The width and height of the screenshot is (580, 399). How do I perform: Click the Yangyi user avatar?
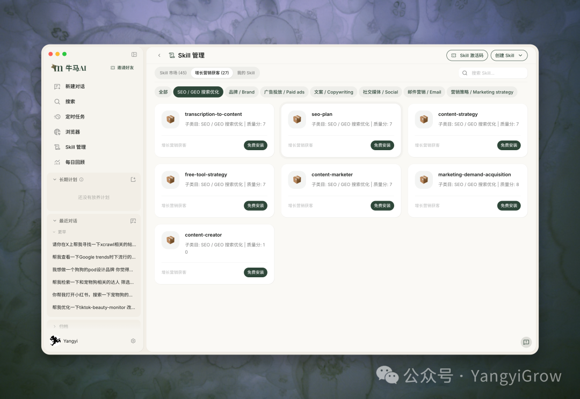point(55,341)
